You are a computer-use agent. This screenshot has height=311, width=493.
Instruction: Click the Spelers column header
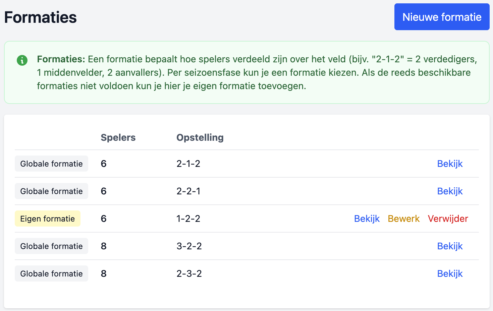coord(118,137)
